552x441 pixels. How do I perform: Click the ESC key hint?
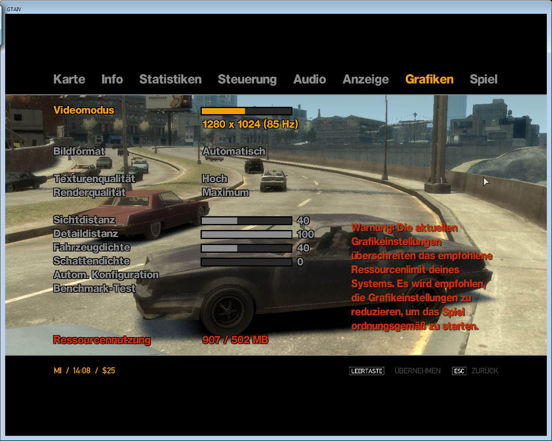click(459, 371)
